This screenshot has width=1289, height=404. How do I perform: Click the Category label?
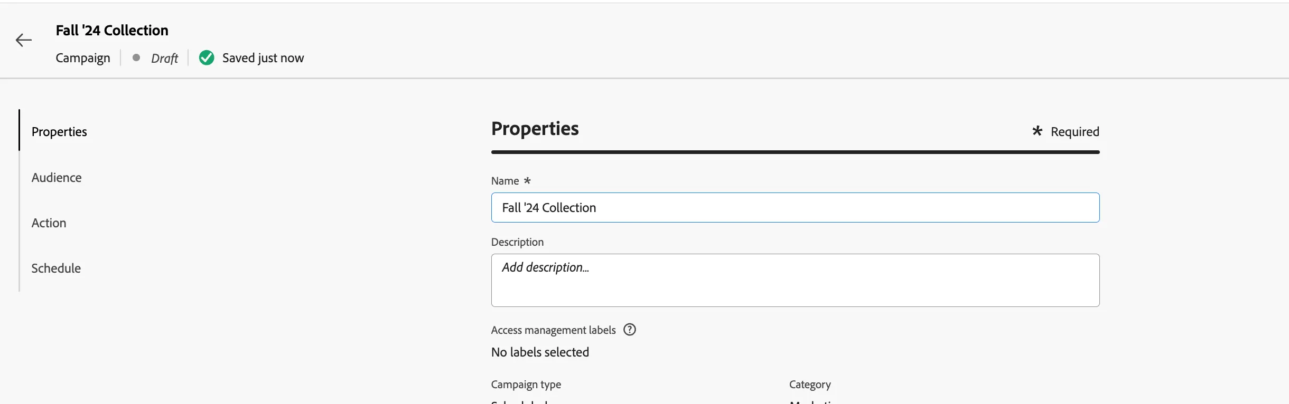pos(810,384)
